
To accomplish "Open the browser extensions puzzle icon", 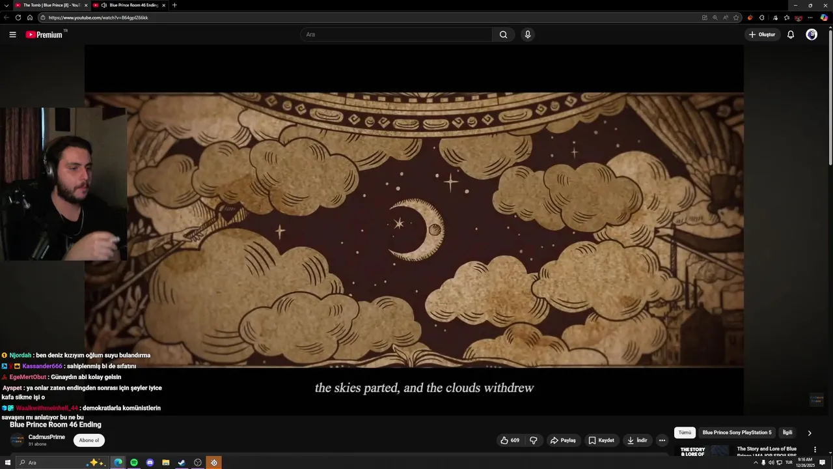I will (762, 18).
